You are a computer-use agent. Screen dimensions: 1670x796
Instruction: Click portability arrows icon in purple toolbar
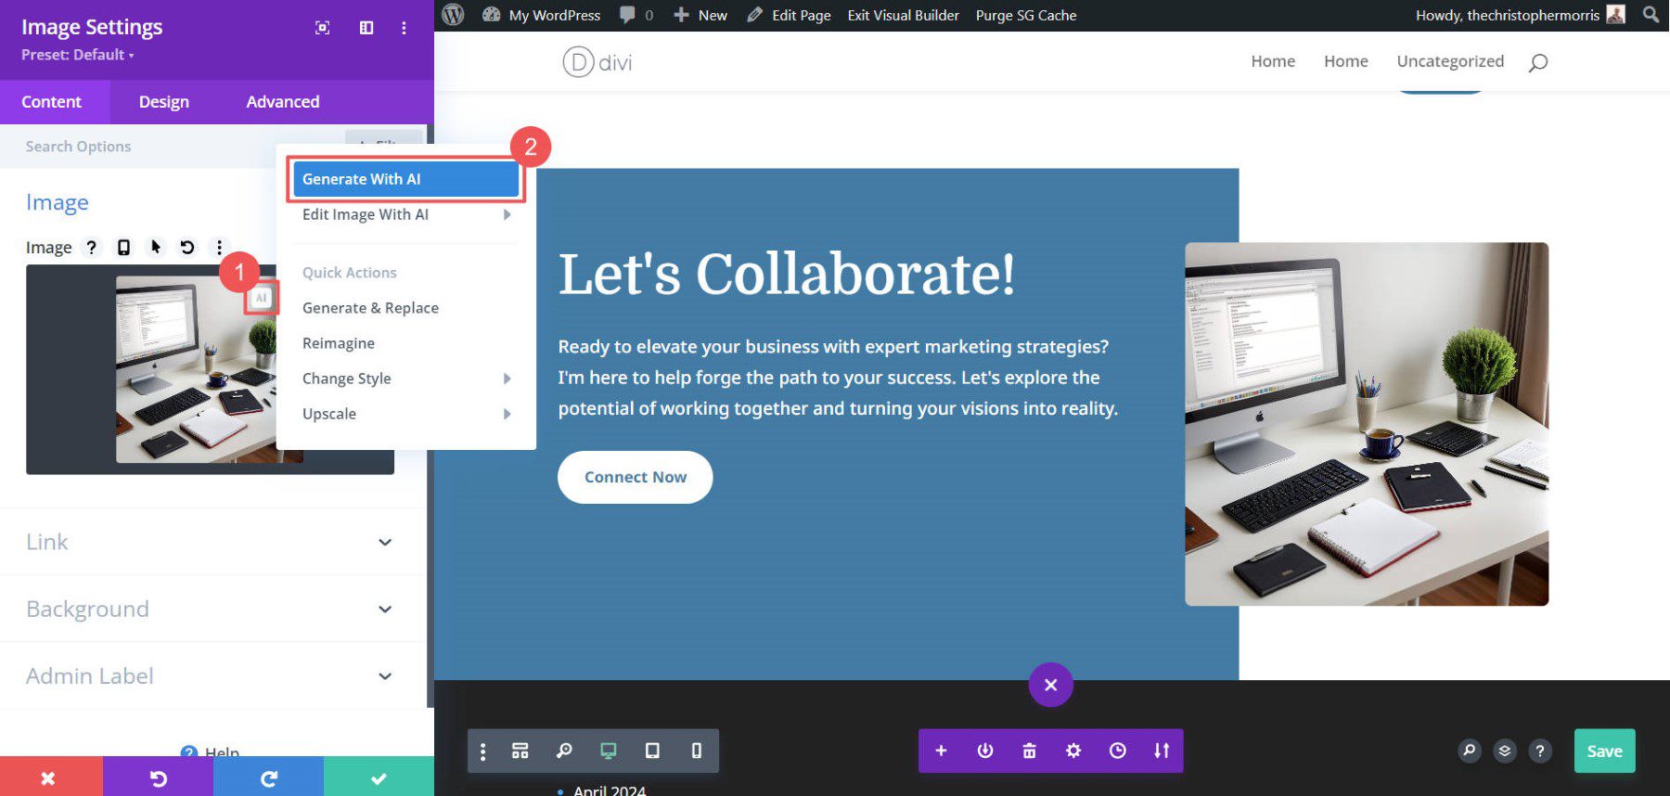tap(1162, 751)
